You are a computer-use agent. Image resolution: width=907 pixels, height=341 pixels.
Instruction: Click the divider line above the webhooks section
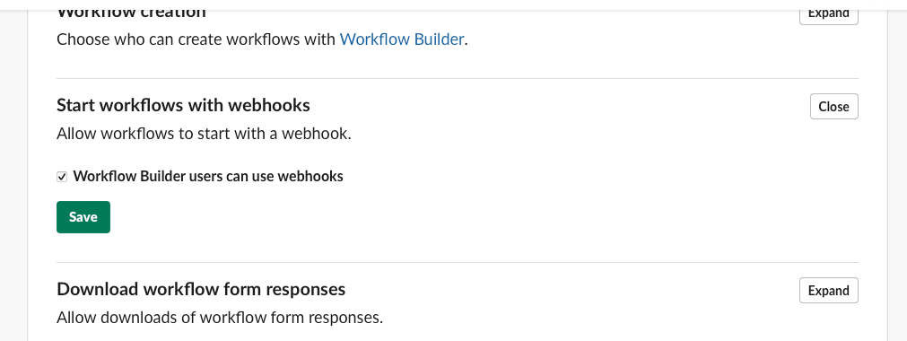pyautogui.click(x=457, y=79)
